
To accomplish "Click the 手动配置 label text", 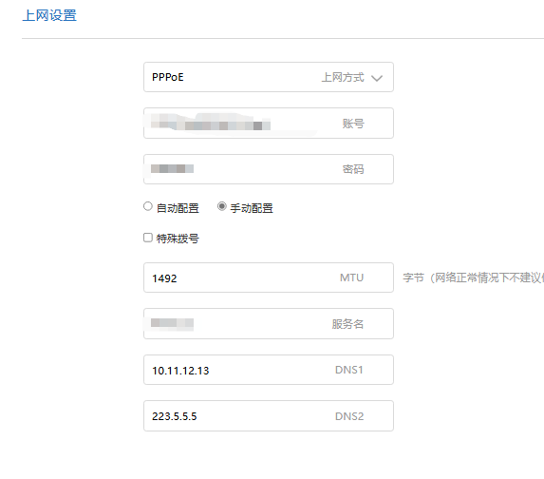I will click(252, 208).
